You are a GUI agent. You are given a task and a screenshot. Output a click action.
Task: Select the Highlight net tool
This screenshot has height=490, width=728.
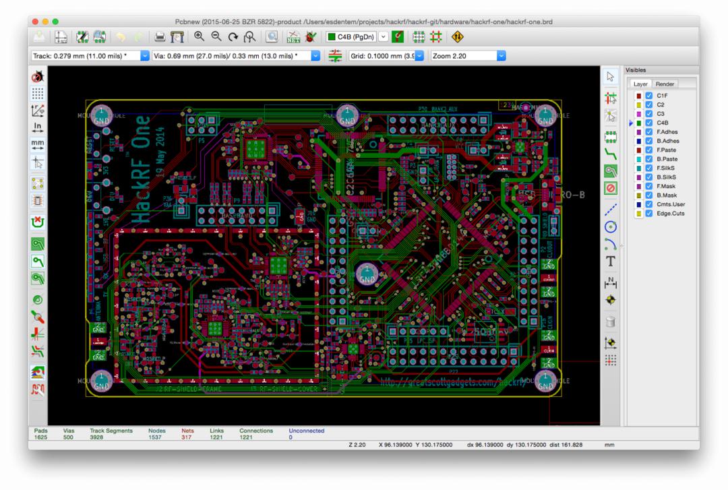pos(611,98)
